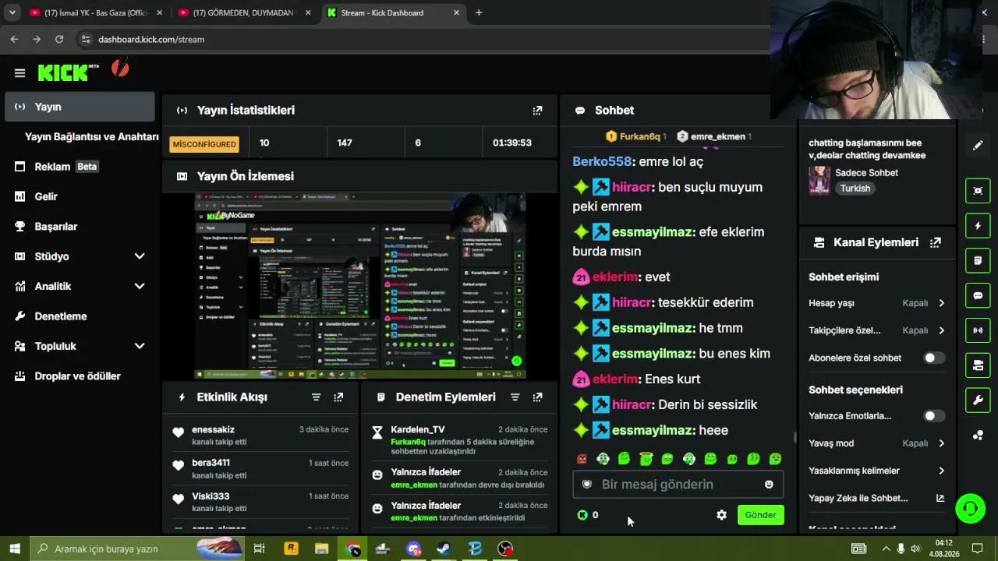Open the green headset support button
Viewport: 998px width, 561px height.
[971, 509]
